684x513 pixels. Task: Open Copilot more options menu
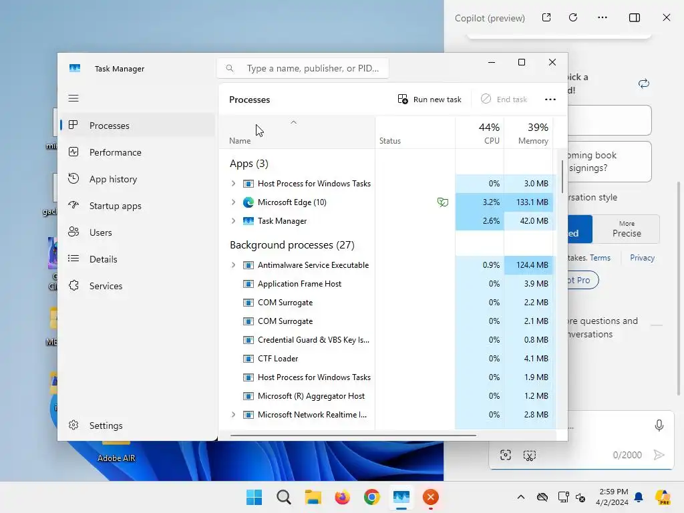click(603, 17)
